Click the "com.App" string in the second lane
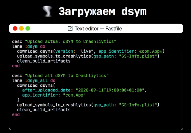This screenshot has height=133, width=191. pyautogui.click(x=74, y=95)
